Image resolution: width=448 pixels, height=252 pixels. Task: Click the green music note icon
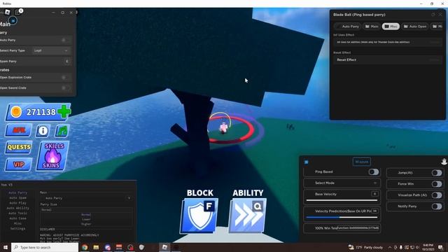[62, 131]
